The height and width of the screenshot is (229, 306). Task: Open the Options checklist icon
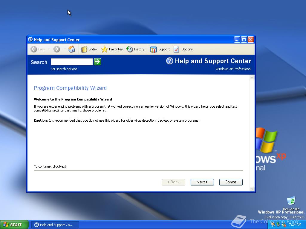point(176,49)
